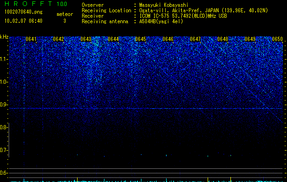Click the meteor count label
Image resolution: width=287 pixels, height=182 pixels.
[65, 14]
